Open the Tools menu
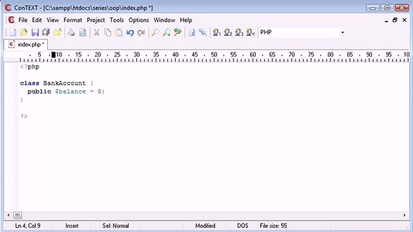 coord(117,20)
